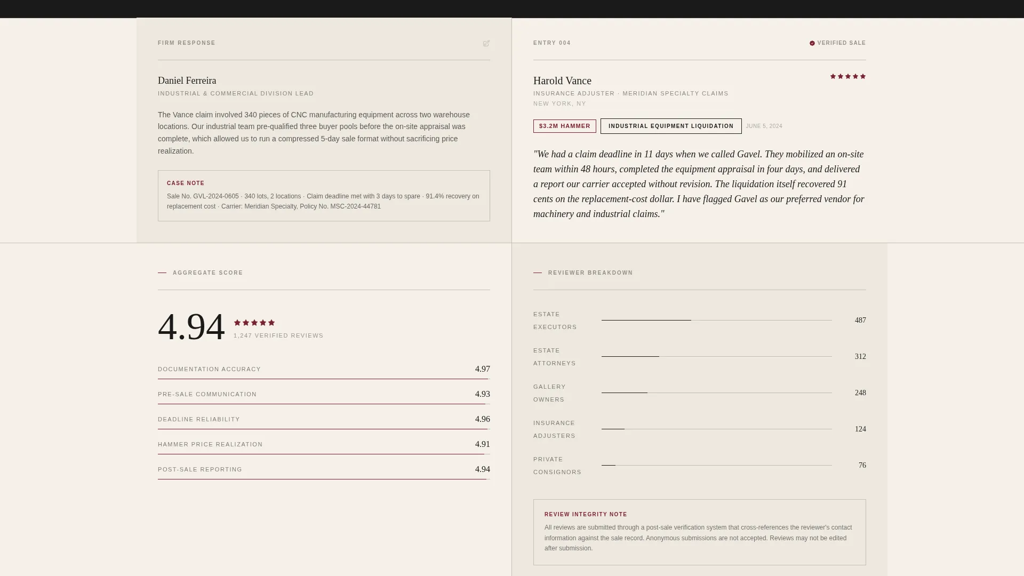Click the aggregate score star rating
The width and height of the screenshot is (1024, 576).
click(254, 323)
